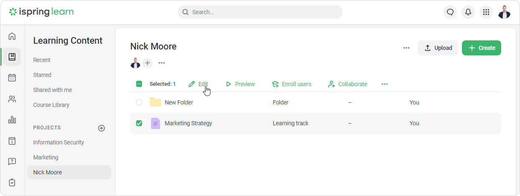Select Course Library in sidebar
Image resolution: width=520 pixels, height=196 pixels.
point(51,105)
